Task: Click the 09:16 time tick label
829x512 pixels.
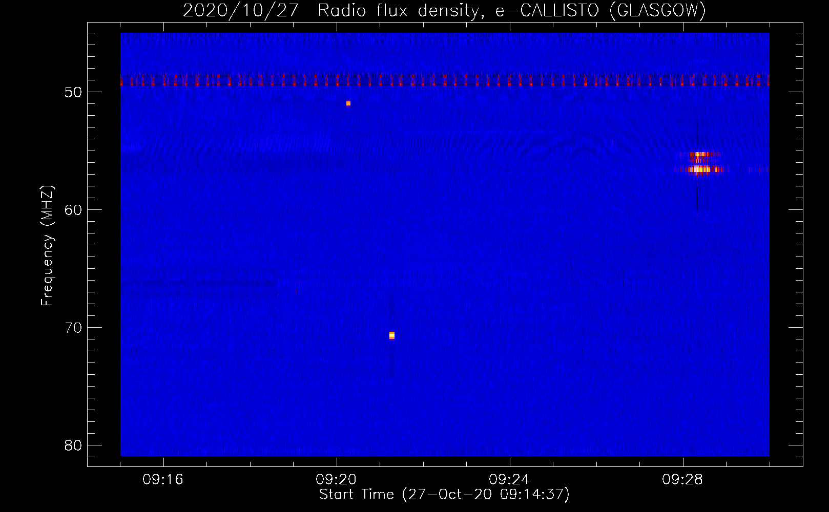Action: click(163, 480)
